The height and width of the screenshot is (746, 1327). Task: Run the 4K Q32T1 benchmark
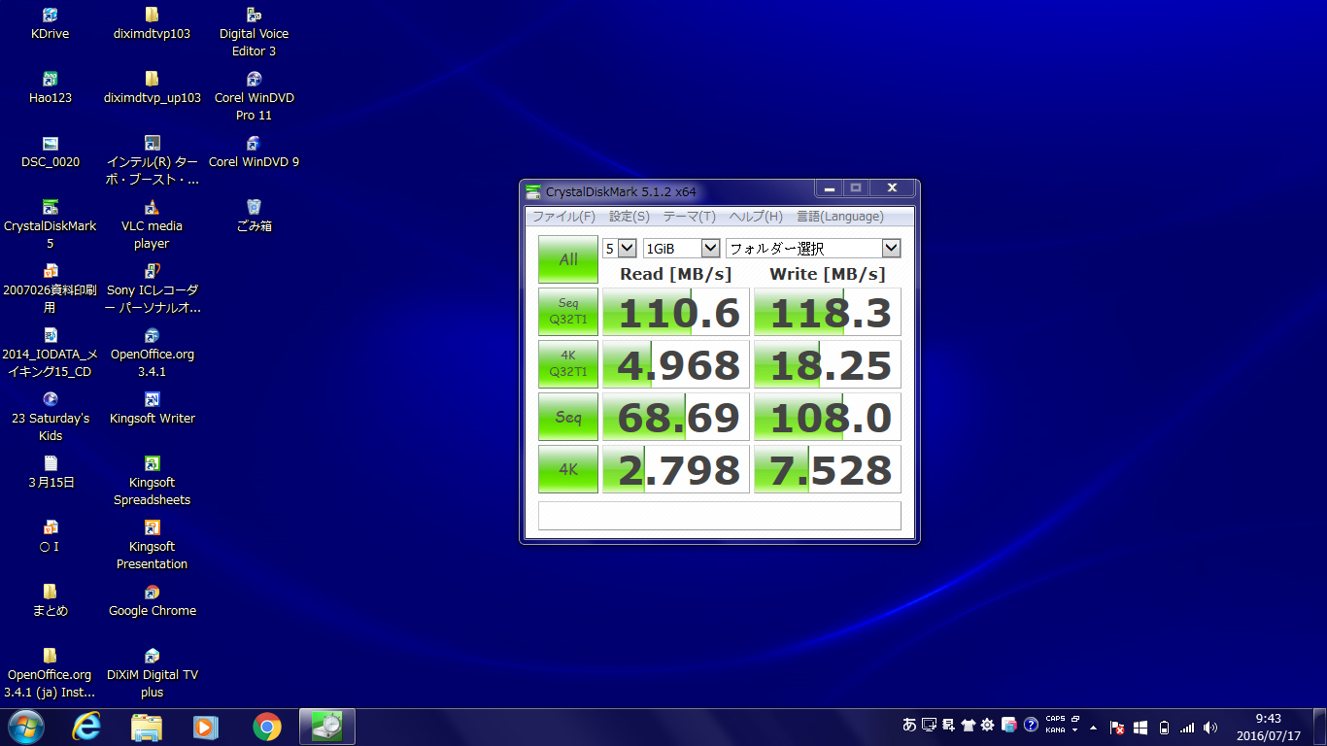point(568,364)
